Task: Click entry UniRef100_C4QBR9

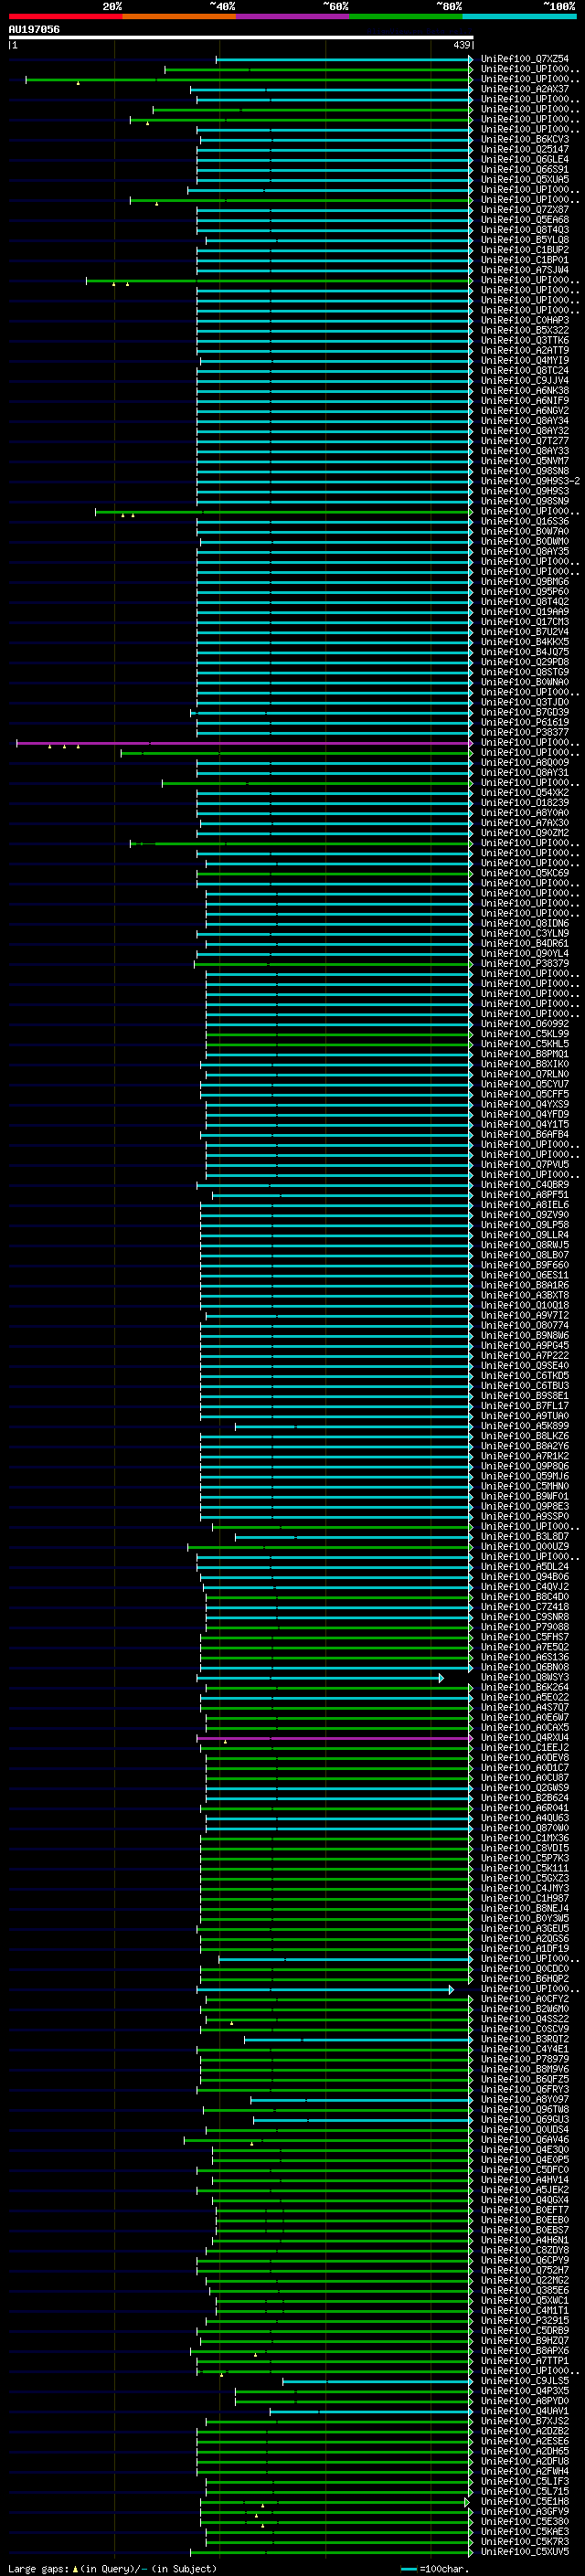Action: click(x=524, y=1185)
